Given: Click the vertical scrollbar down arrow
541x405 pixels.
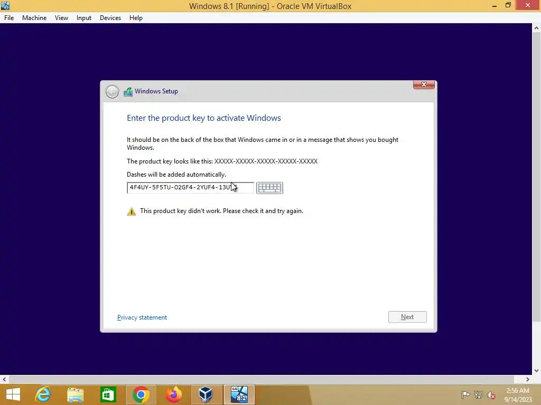Looking at the screenshot, I should (536, 371).
